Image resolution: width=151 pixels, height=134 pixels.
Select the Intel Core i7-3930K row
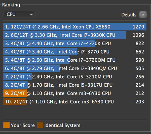[x=75, y=35]
